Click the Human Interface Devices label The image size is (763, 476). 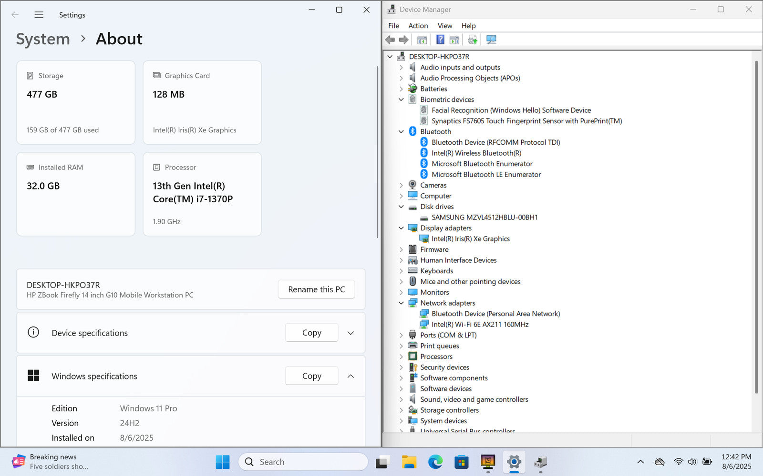point(458,260)
